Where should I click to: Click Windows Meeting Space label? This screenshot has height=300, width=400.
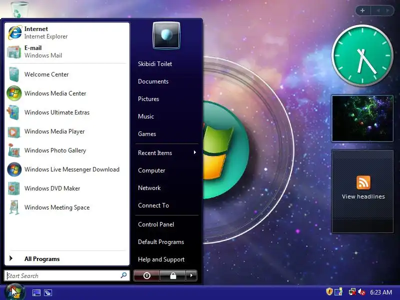coord(57,207)
